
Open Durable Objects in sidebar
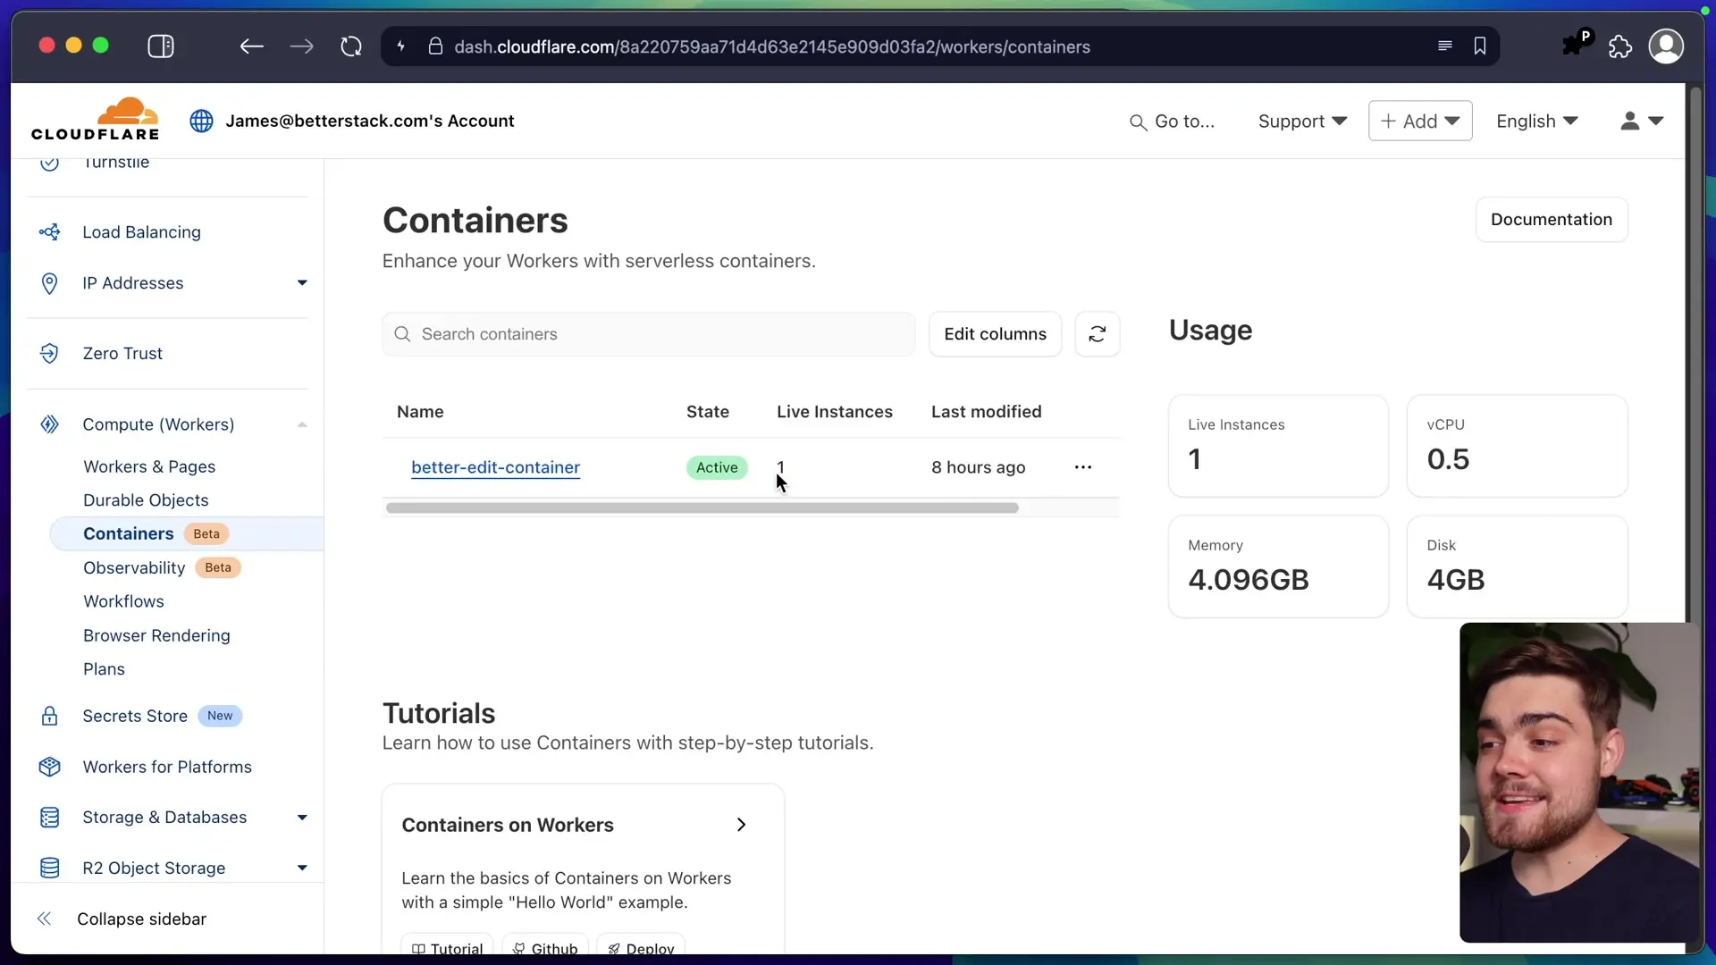[146, 500]
